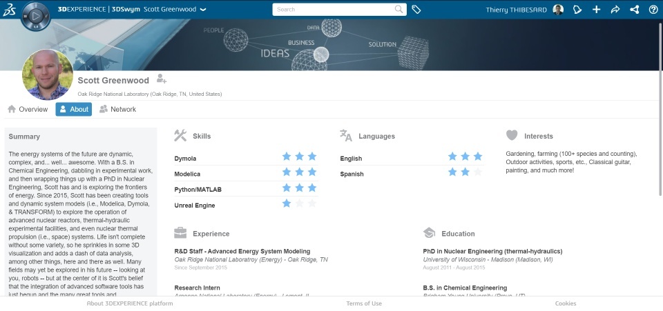This screenshot has width=663, height=311.
Task: Click the page vertical scrollbar
Action: pos(660,108)
